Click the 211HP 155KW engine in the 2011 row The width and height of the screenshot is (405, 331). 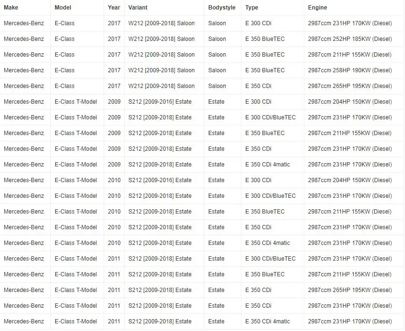[x=350, y=274]
